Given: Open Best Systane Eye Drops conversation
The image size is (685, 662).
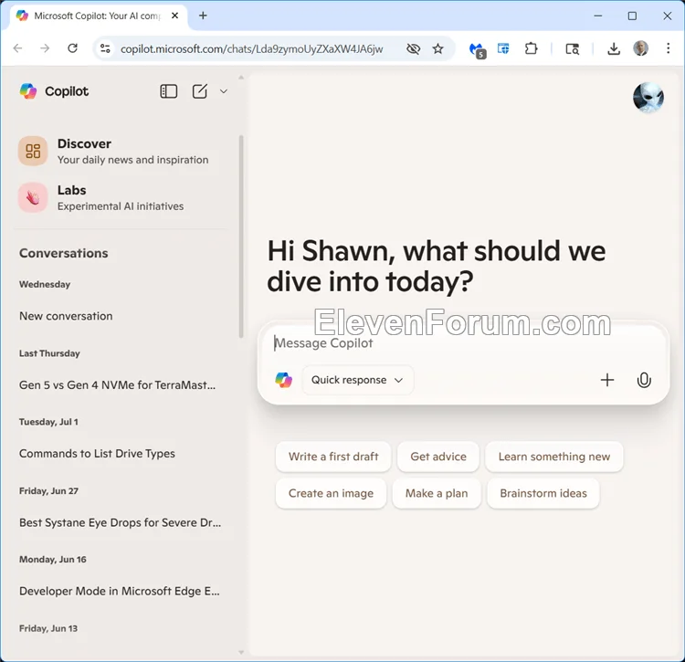Looking at the screenshot, I should tap(119, 522).
